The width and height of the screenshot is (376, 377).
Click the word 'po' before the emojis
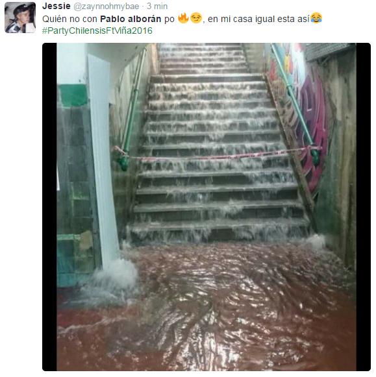[169, 19]
